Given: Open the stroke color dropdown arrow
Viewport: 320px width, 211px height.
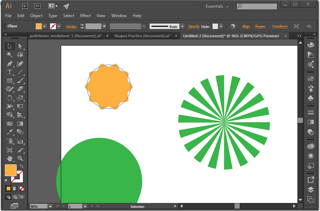Looking at the screenshot, I should (59, 26).
